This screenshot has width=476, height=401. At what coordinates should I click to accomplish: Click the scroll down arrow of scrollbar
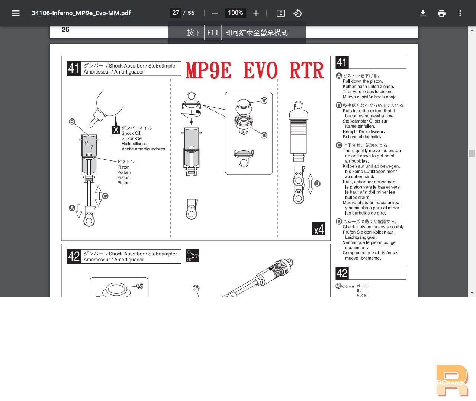[x=472, y=293]
